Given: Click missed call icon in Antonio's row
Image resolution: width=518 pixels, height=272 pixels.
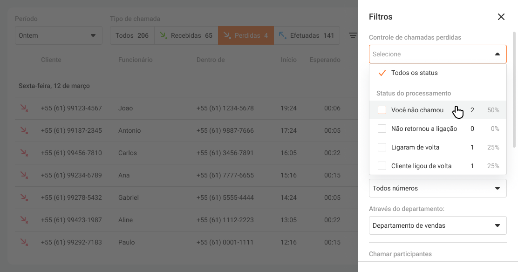Looking at the screenshot, I should pyautogui.click(x=24, y=130).
